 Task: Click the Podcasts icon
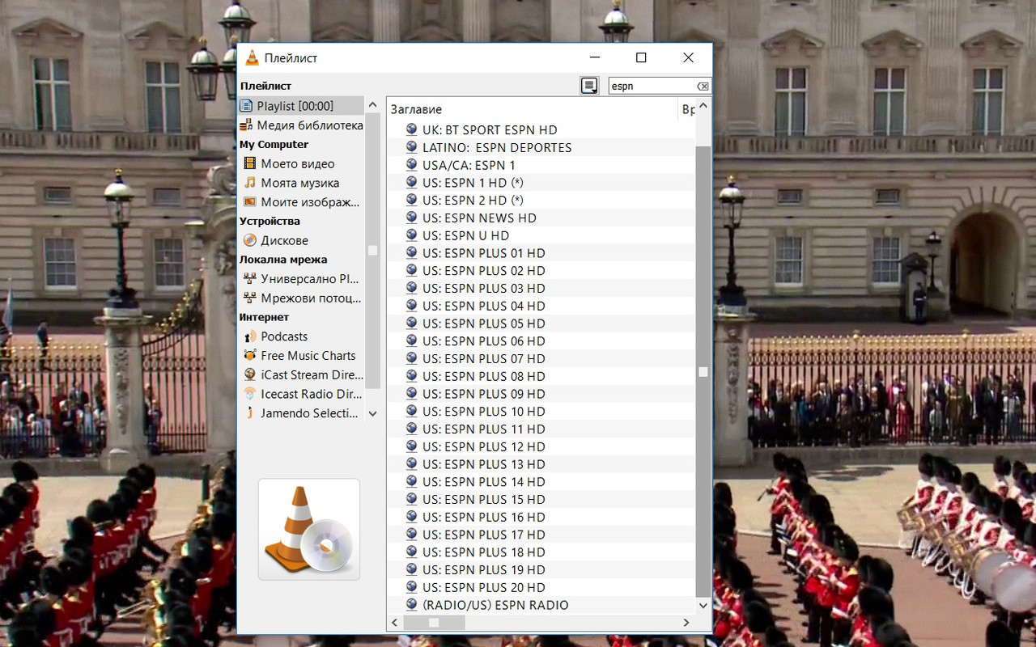click(x=250, y=336)
